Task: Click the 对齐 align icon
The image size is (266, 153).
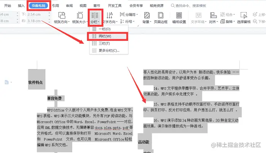Action: click(213, 15)
